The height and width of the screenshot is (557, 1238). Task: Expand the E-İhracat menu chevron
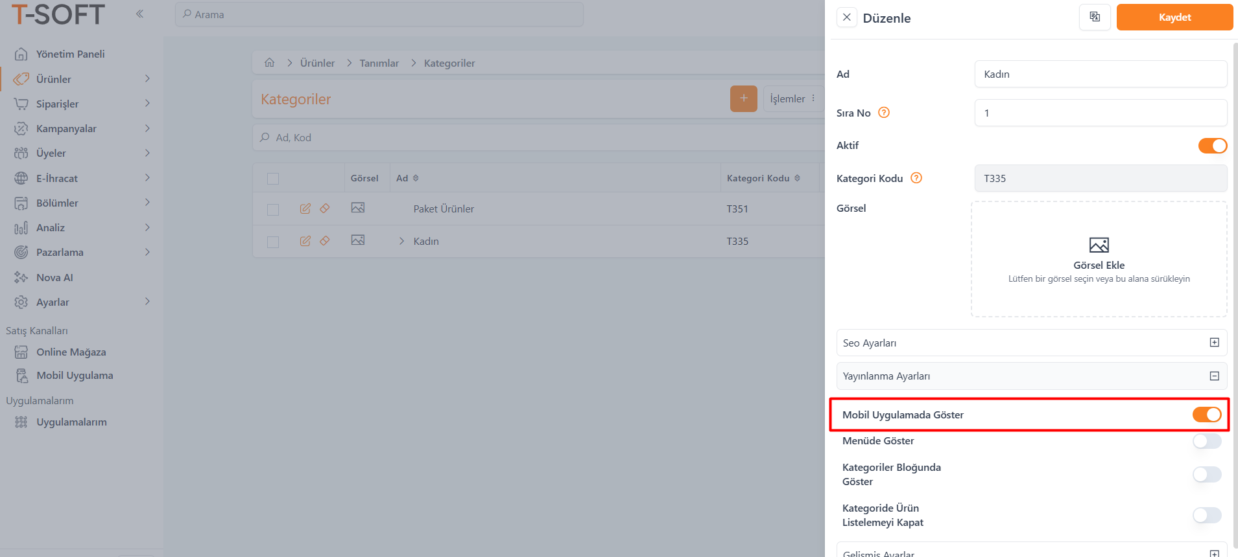pos(147,177)
